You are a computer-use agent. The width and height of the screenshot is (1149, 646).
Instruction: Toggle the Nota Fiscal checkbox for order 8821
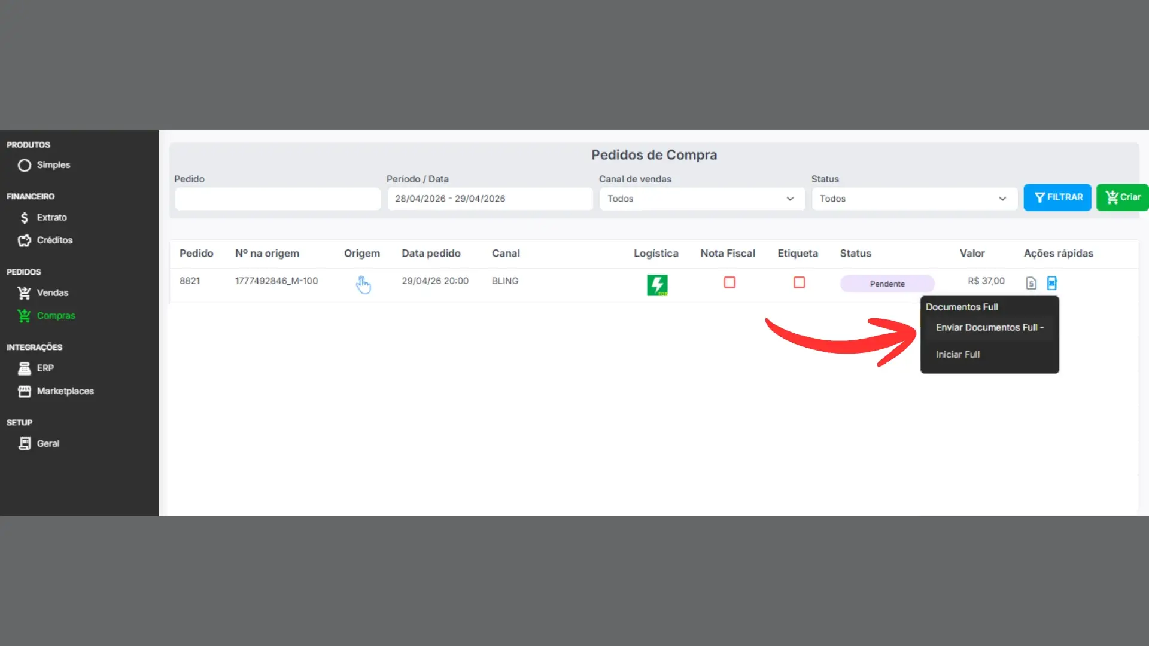coord(729,282)
